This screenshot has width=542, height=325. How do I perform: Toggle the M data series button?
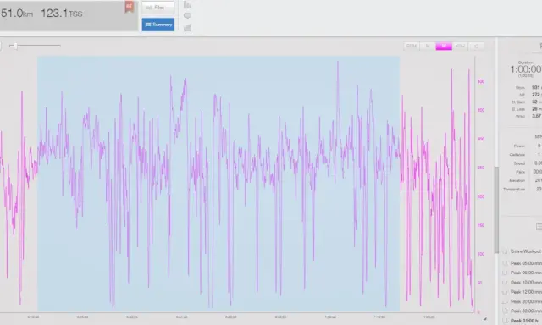tap(428, 46)
